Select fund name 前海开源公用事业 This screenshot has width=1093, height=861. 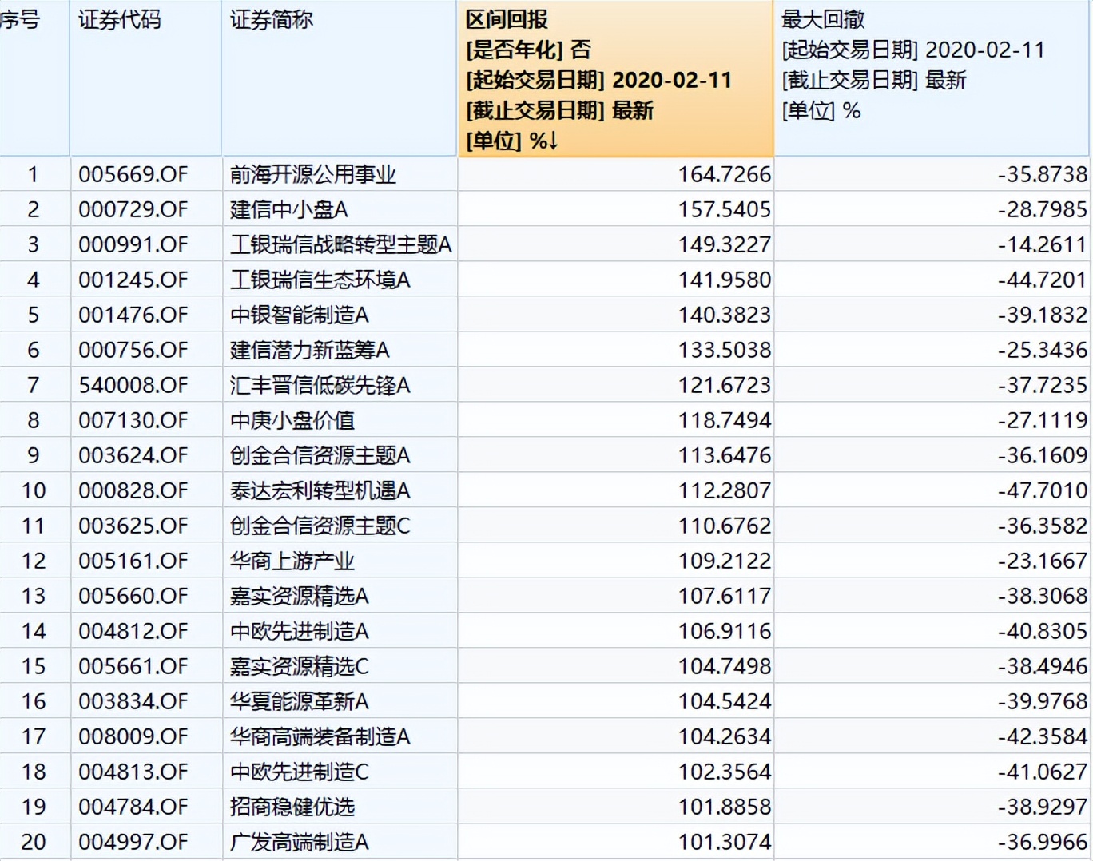(x=312, y=174)
